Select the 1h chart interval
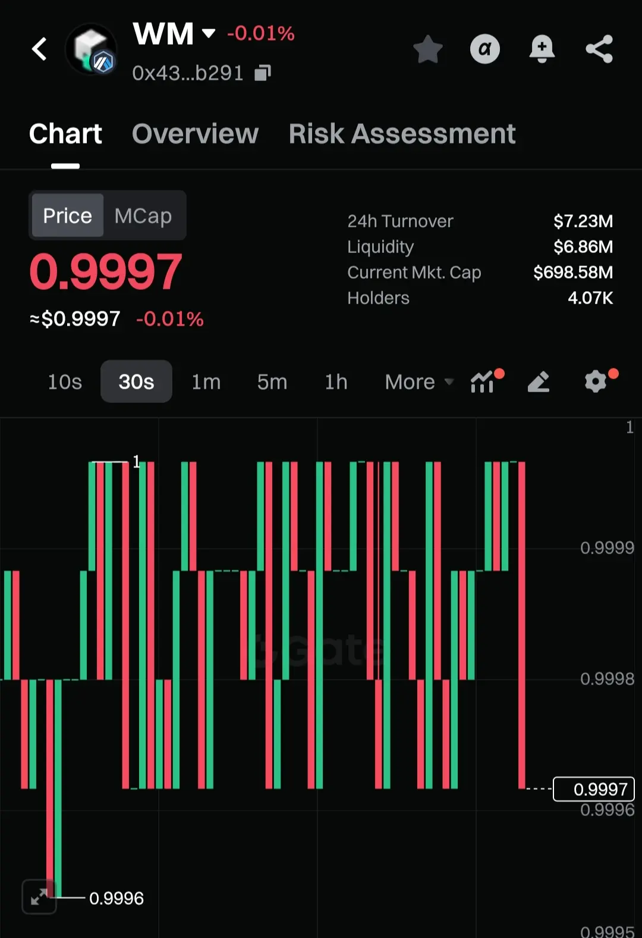Image resolution: width=642 pixels, height=938 pixels. (336, 382)
